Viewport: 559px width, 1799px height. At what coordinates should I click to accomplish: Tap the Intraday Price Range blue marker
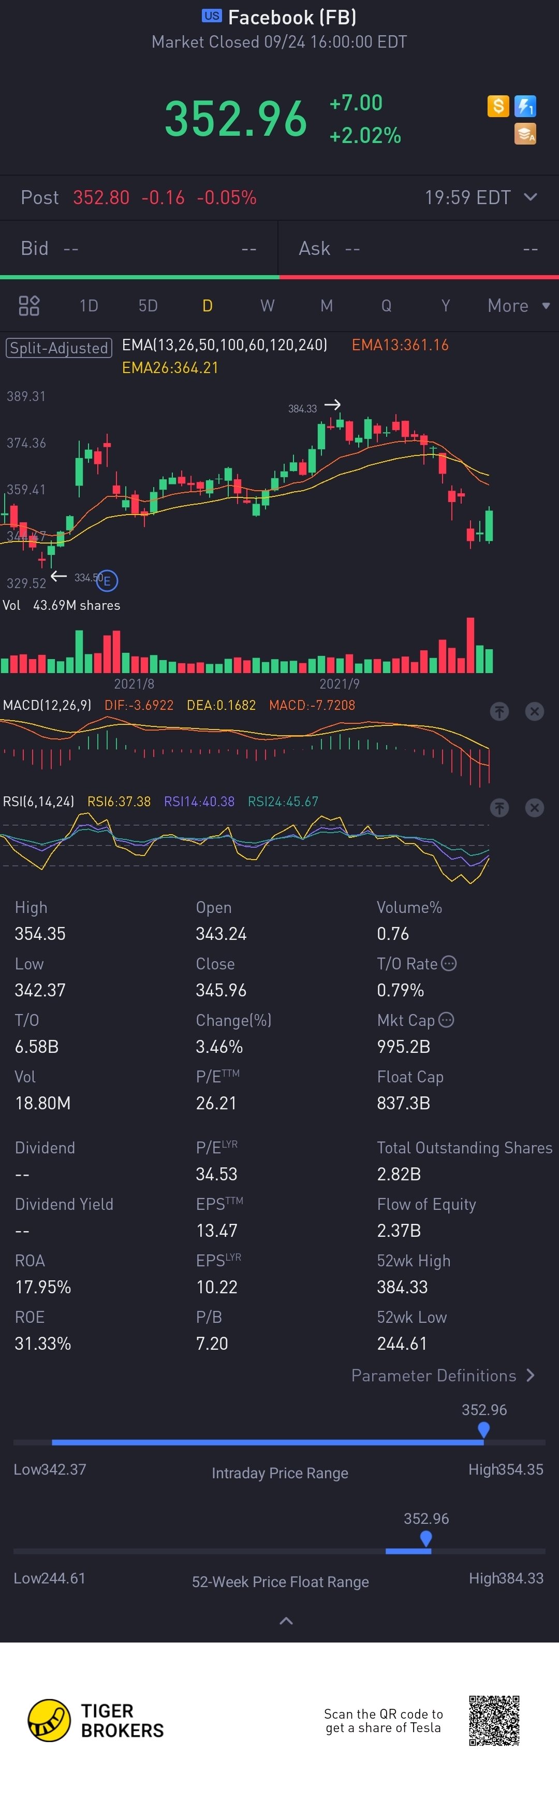coord(483,1430)
